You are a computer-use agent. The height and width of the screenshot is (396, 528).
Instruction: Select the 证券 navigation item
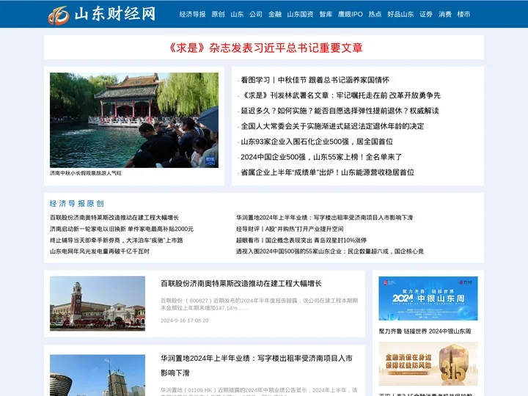(425, 14)
